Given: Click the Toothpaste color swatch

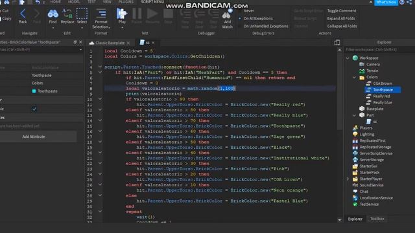Looking at the screenshot, I should pos(34,91).
